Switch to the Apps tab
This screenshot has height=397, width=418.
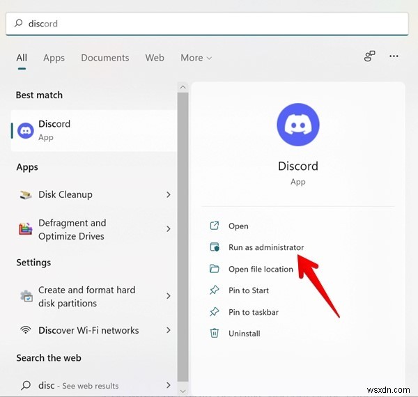pos(54,58)
